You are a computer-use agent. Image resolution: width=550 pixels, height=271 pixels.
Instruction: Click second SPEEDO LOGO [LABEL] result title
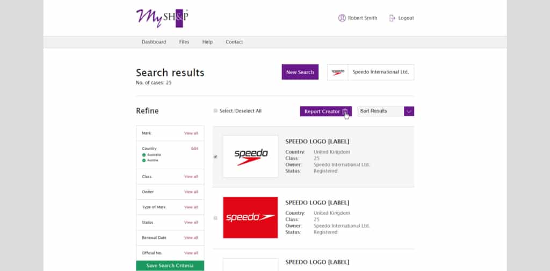(x=317, y=203)
